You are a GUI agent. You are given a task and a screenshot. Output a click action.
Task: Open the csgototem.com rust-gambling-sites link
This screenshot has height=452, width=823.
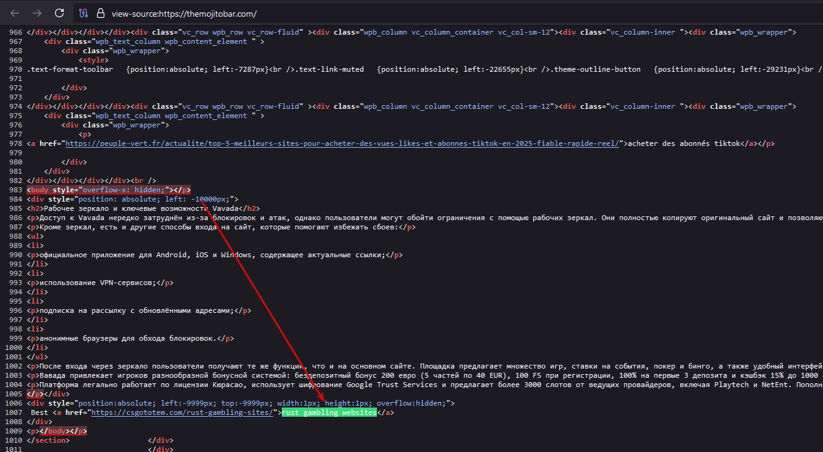(182, 412)
